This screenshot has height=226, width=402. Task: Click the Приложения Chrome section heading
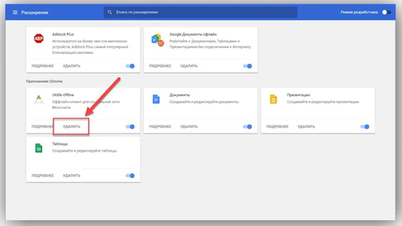click(x=44, y=81)
